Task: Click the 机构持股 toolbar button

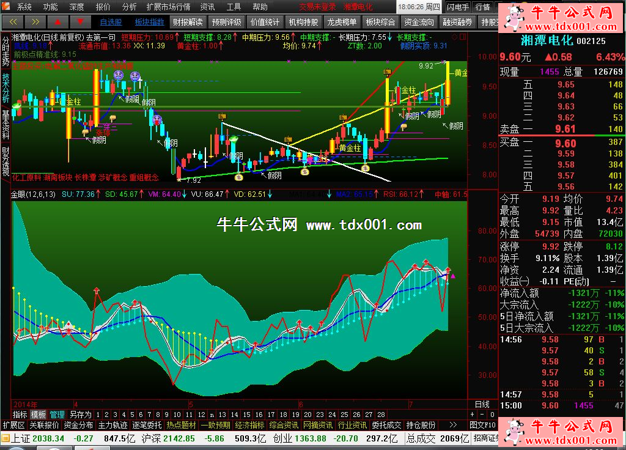Action: click(x=303, y=22)
